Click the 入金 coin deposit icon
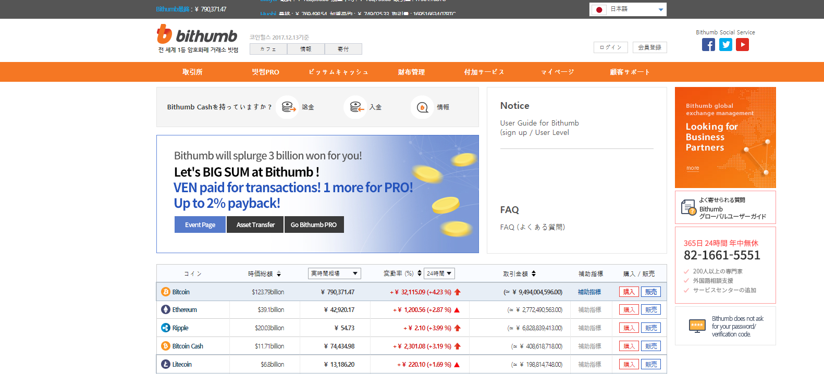 (x=355, y=107)
